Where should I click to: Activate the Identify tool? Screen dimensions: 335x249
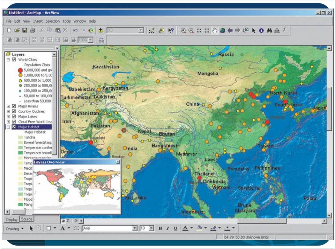[261, 31]
